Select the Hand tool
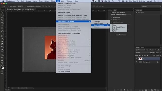162x91 pixels. [x=2, y=60]
